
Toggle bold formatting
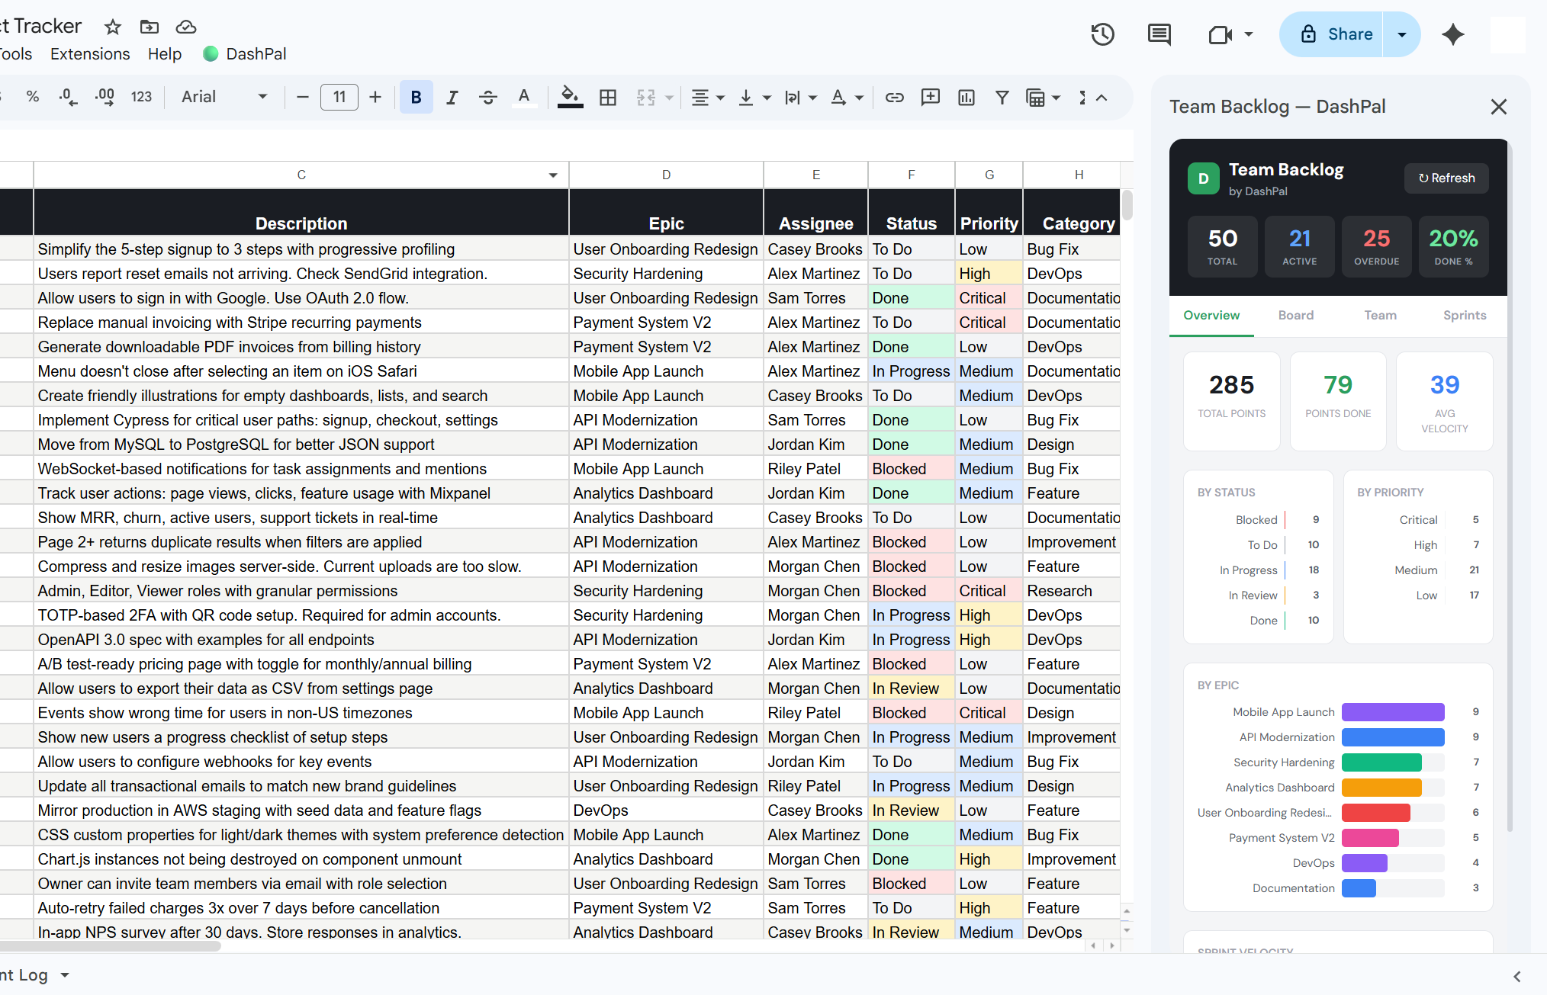pyautogui.click(x=416, y=97)
